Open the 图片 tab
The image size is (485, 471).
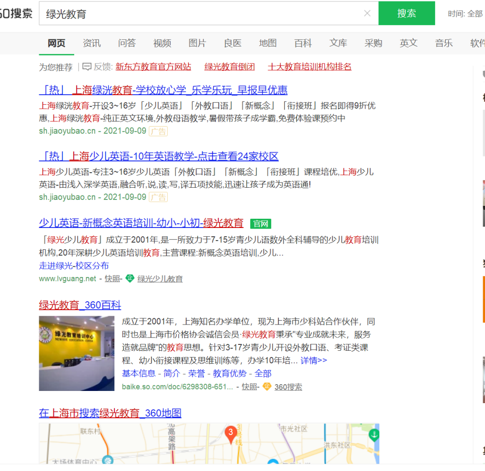(x=197, y=43)
